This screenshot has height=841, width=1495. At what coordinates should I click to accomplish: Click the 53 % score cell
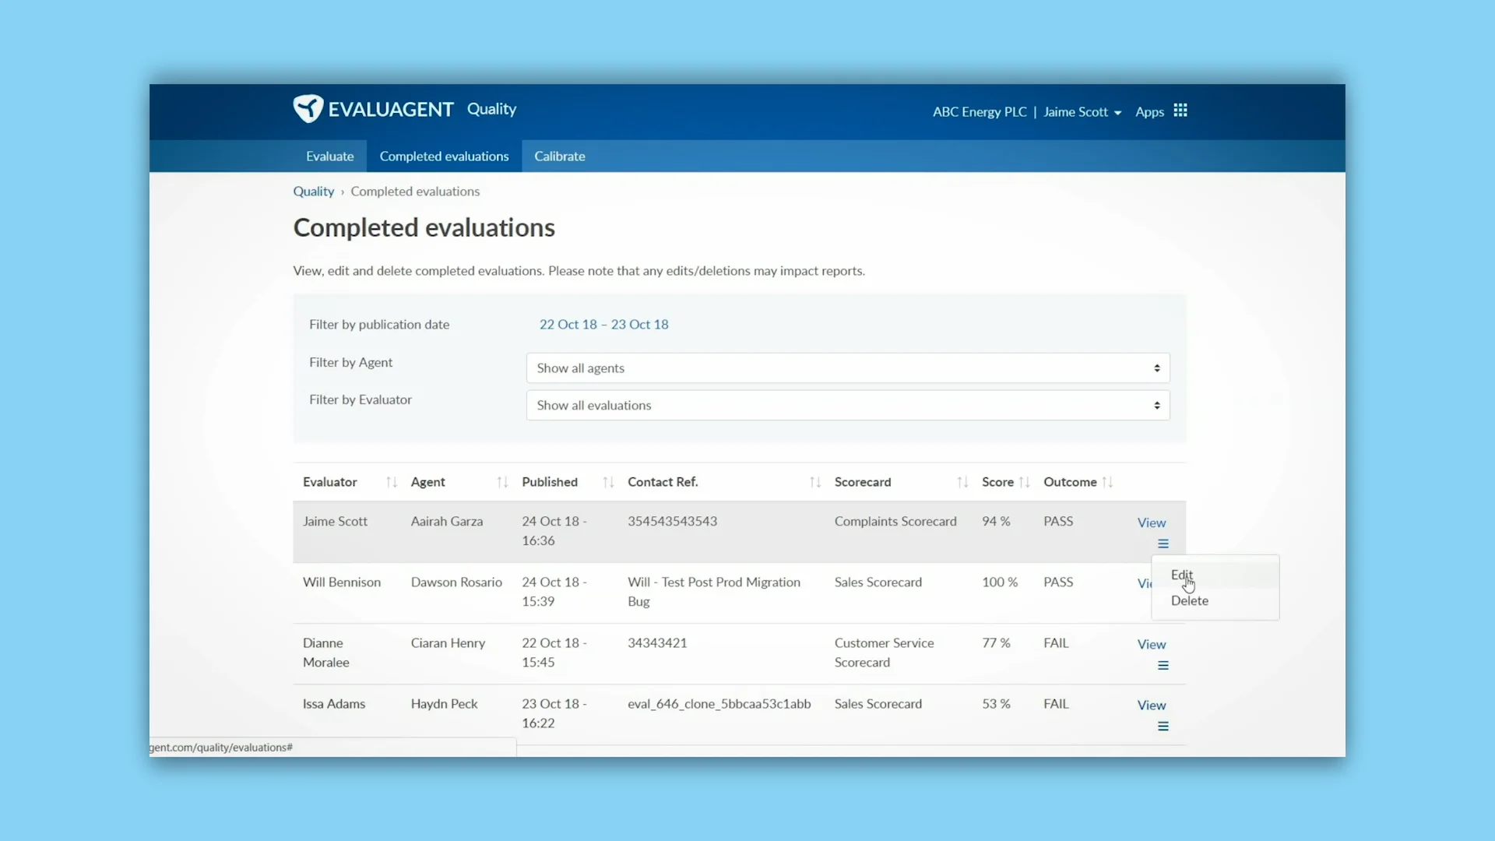click(996, 704)
